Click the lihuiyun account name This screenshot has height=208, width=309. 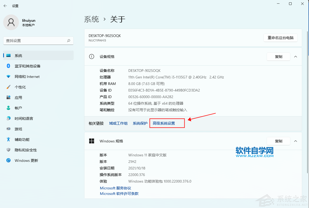pos(29,20)
